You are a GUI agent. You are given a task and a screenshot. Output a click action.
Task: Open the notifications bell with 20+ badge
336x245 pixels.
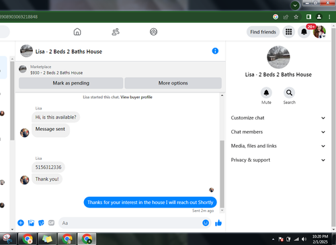tap(304, 32)
